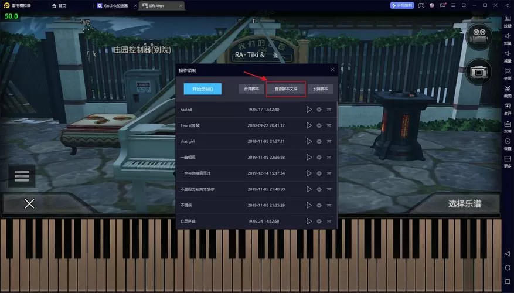This screenshot has height=293, width=514.
Task: Play the Tears script recording
Action: point(309,125)
